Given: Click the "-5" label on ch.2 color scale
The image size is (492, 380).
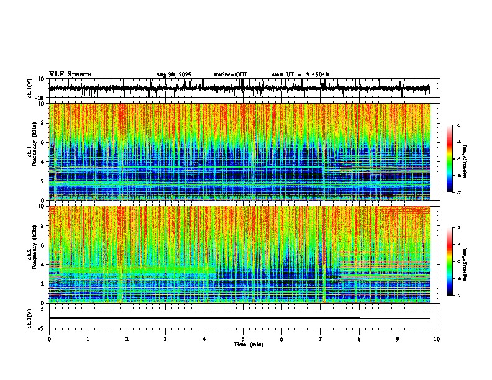Looking at the screenshot, I should 458,261.
